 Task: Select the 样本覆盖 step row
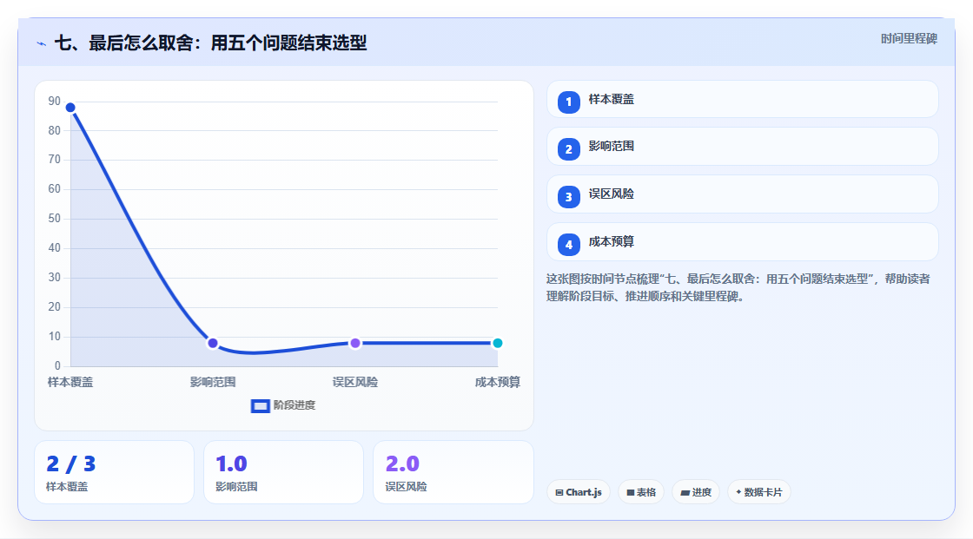coord(742,99)
